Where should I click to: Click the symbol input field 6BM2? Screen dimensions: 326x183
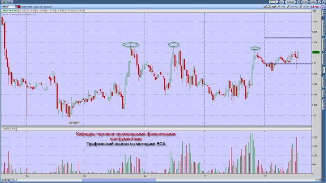9,7
